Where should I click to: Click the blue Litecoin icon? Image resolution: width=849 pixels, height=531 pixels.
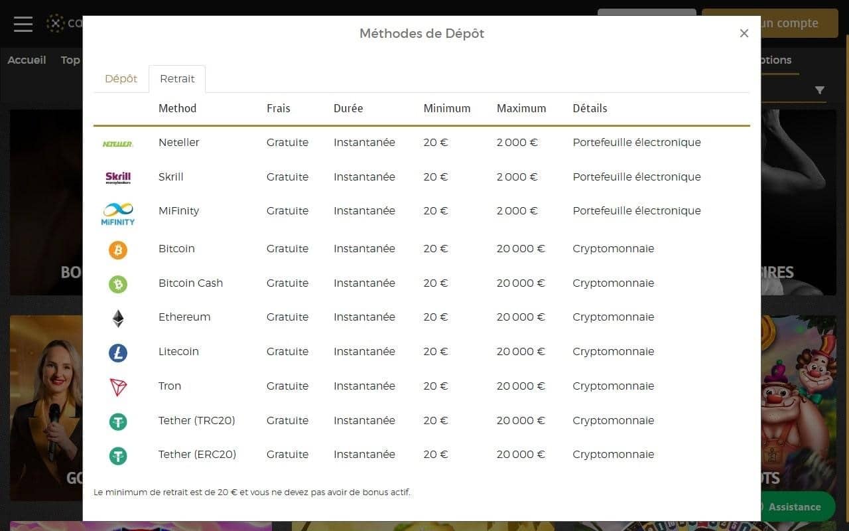pyautogui.click(x=118, y=352)
